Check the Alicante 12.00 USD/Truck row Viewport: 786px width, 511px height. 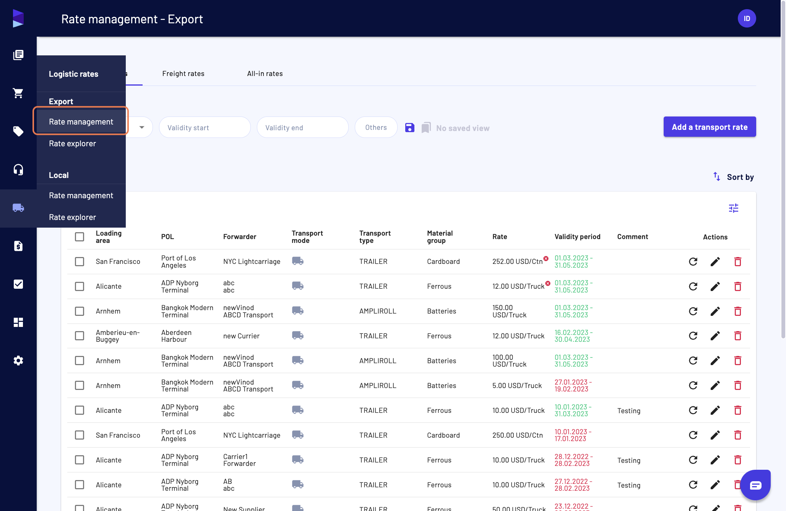pos(80,286)
